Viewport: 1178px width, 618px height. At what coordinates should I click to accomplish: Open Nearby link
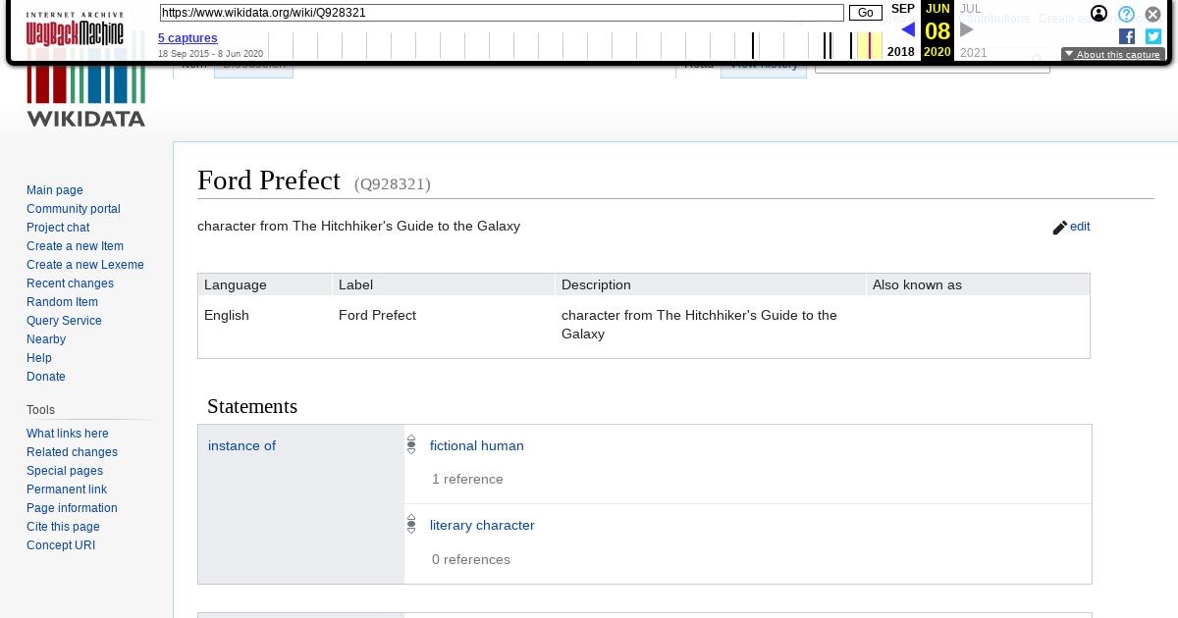point(46,339)
